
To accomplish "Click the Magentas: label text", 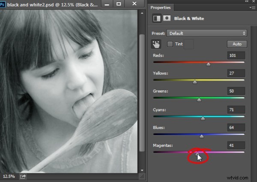I will point(163,145).
